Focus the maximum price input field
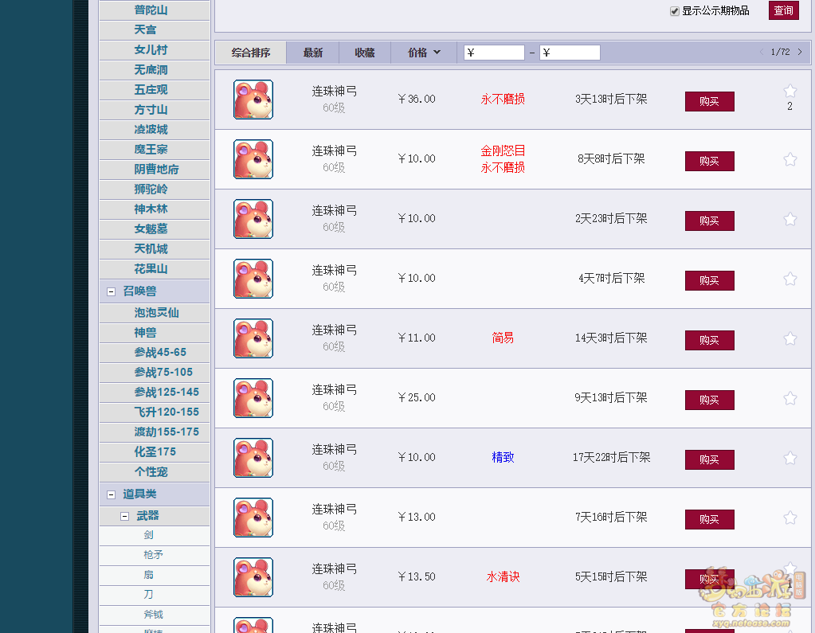The image size is (815, 633). pos(570,53)
